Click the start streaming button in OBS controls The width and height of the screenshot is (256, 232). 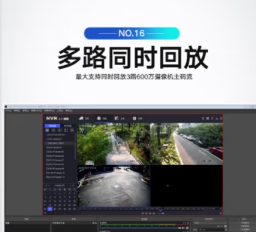tap(244, 223)
